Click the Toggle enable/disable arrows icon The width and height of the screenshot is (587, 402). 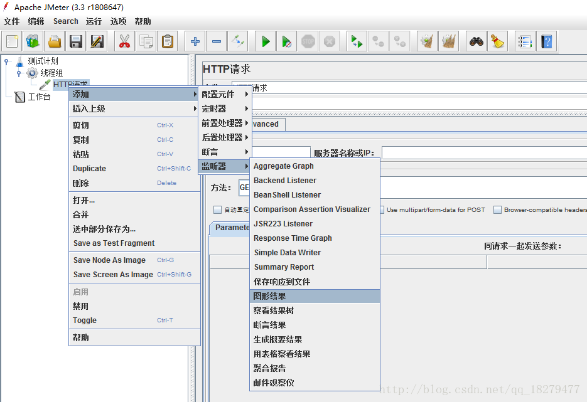238,41
